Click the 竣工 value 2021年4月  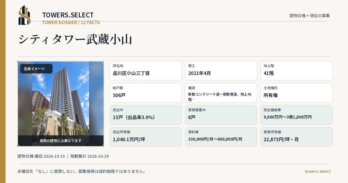pyautogui.click(x=200, y=73)
